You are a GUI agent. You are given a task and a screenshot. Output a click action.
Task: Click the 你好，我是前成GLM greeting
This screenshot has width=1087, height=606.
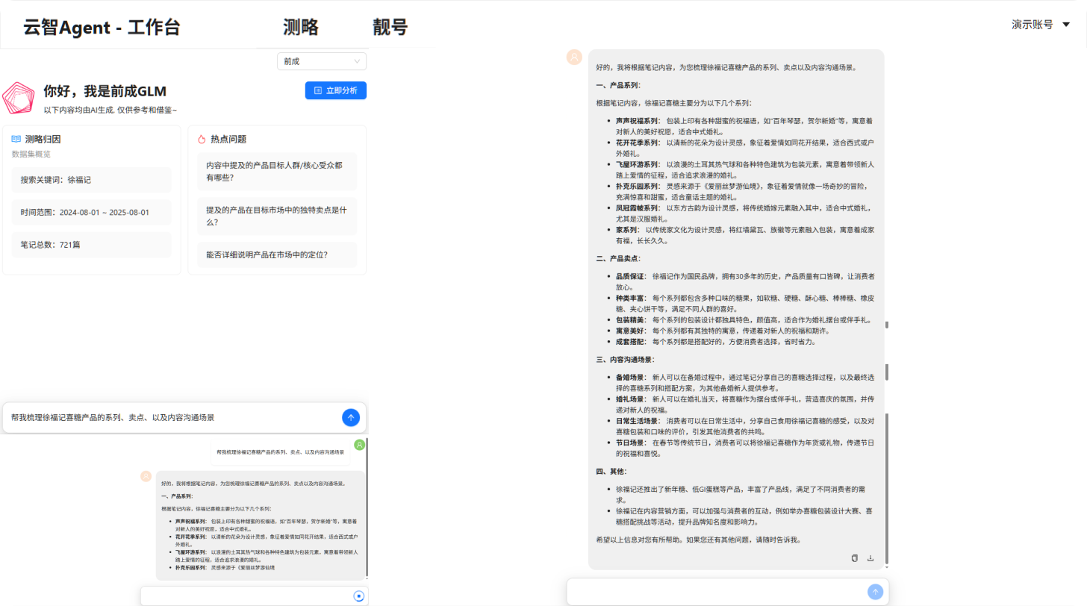(x=105, y=91)
